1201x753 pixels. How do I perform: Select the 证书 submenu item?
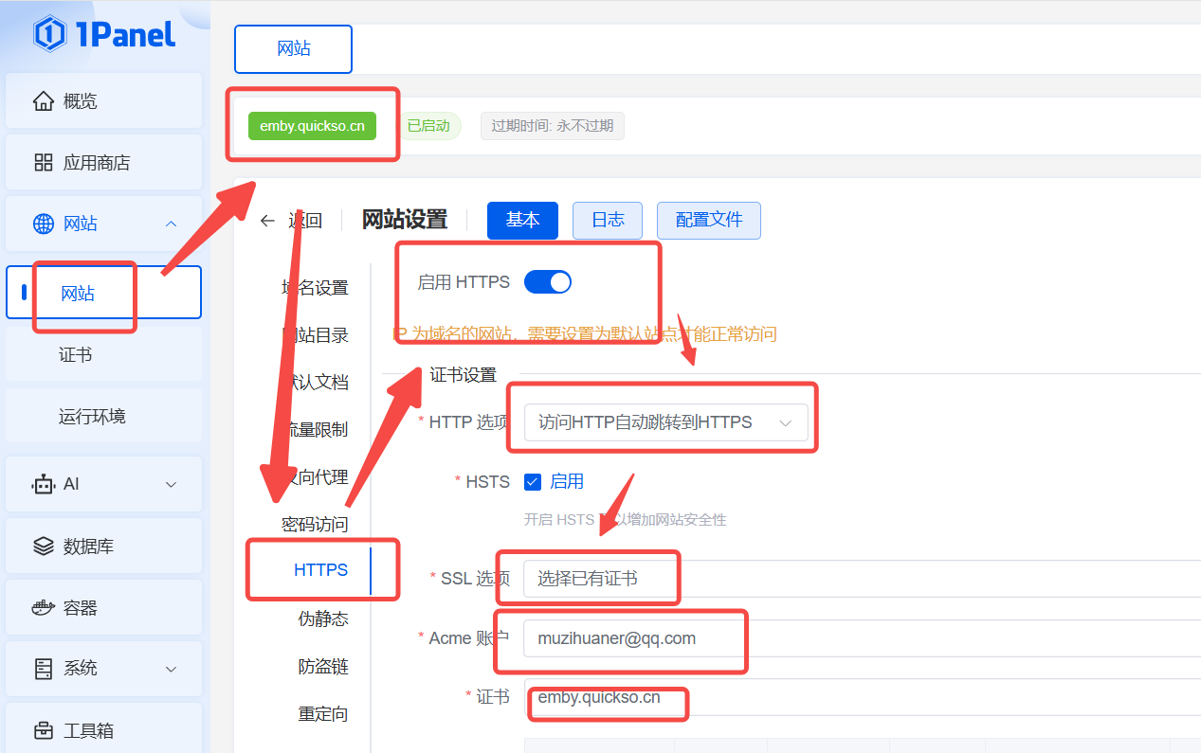coord(104,355)
